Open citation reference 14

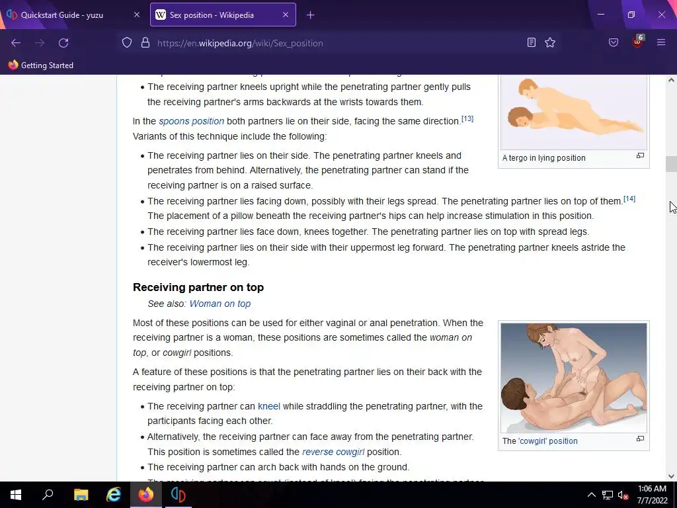coord(629,198)
